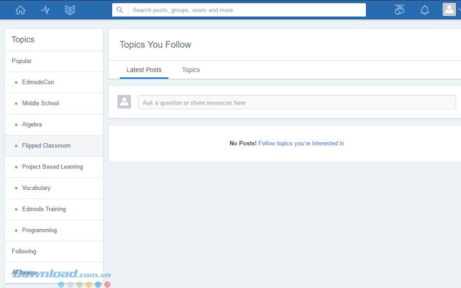Show the Following topics section
The image size is (461, 288).
tap(24, 251)
